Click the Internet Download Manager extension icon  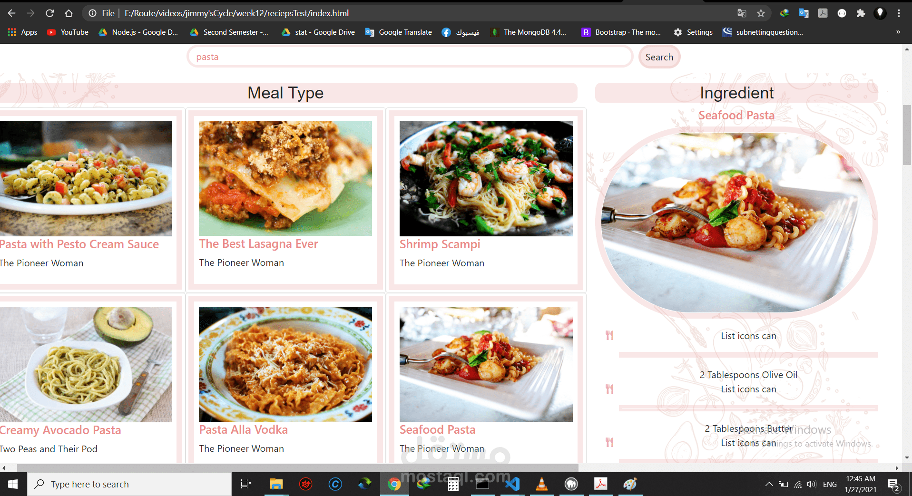[x=785, y=13]
